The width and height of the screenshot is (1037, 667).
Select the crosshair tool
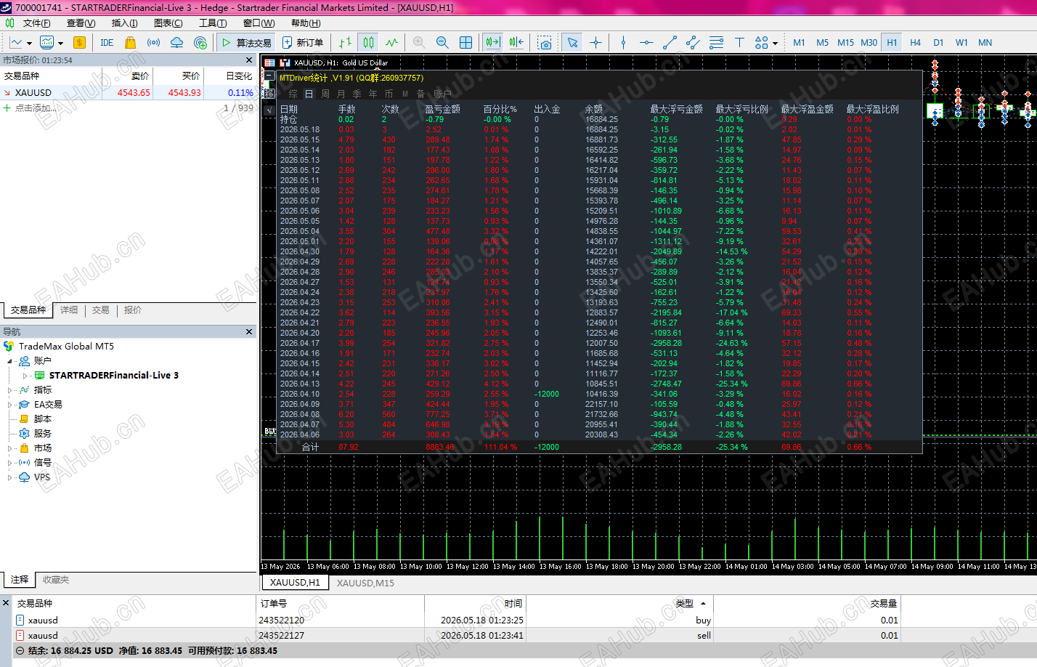(595, 43)
